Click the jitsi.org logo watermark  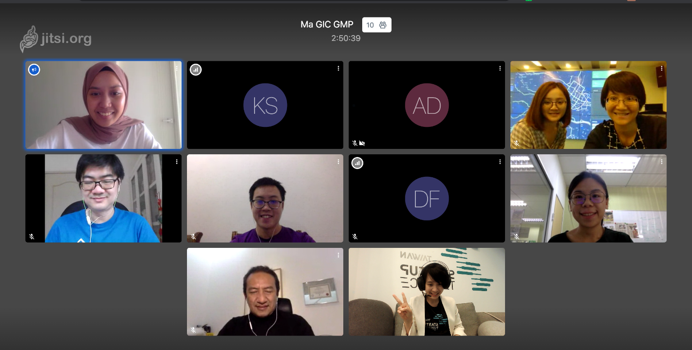[56, 39]
